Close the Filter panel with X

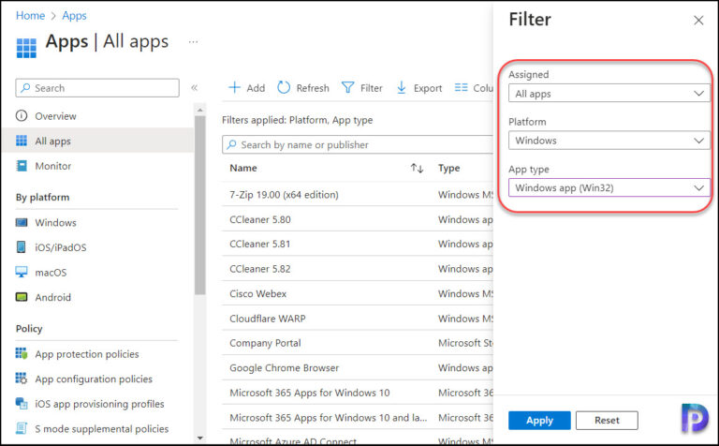(698, 21)
